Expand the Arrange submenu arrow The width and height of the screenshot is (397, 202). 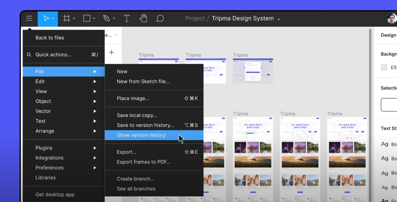(x=95, y=131)
